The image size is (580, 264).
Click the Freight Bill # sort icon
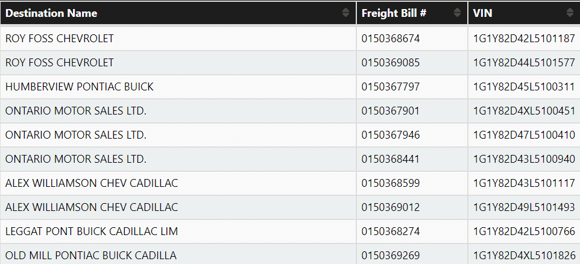pos(457,13)
